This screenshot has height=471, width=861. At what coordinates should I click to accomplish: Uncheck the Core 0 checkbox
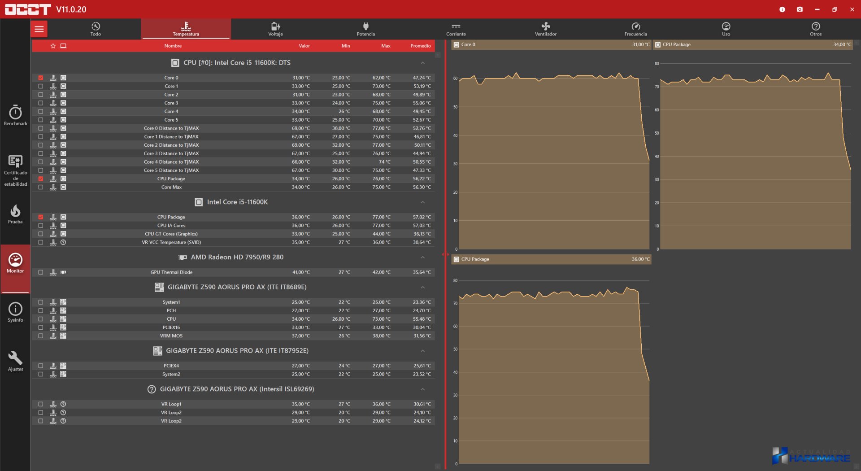click(41, 78)
